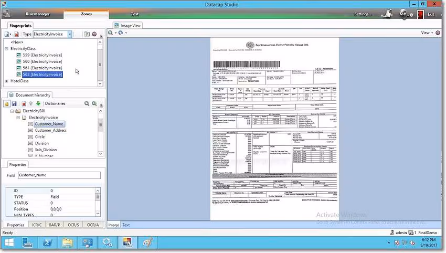Select the <New> fingerprint entry
The height and width of the screenshot is (253, 446).
pos(17,42)
